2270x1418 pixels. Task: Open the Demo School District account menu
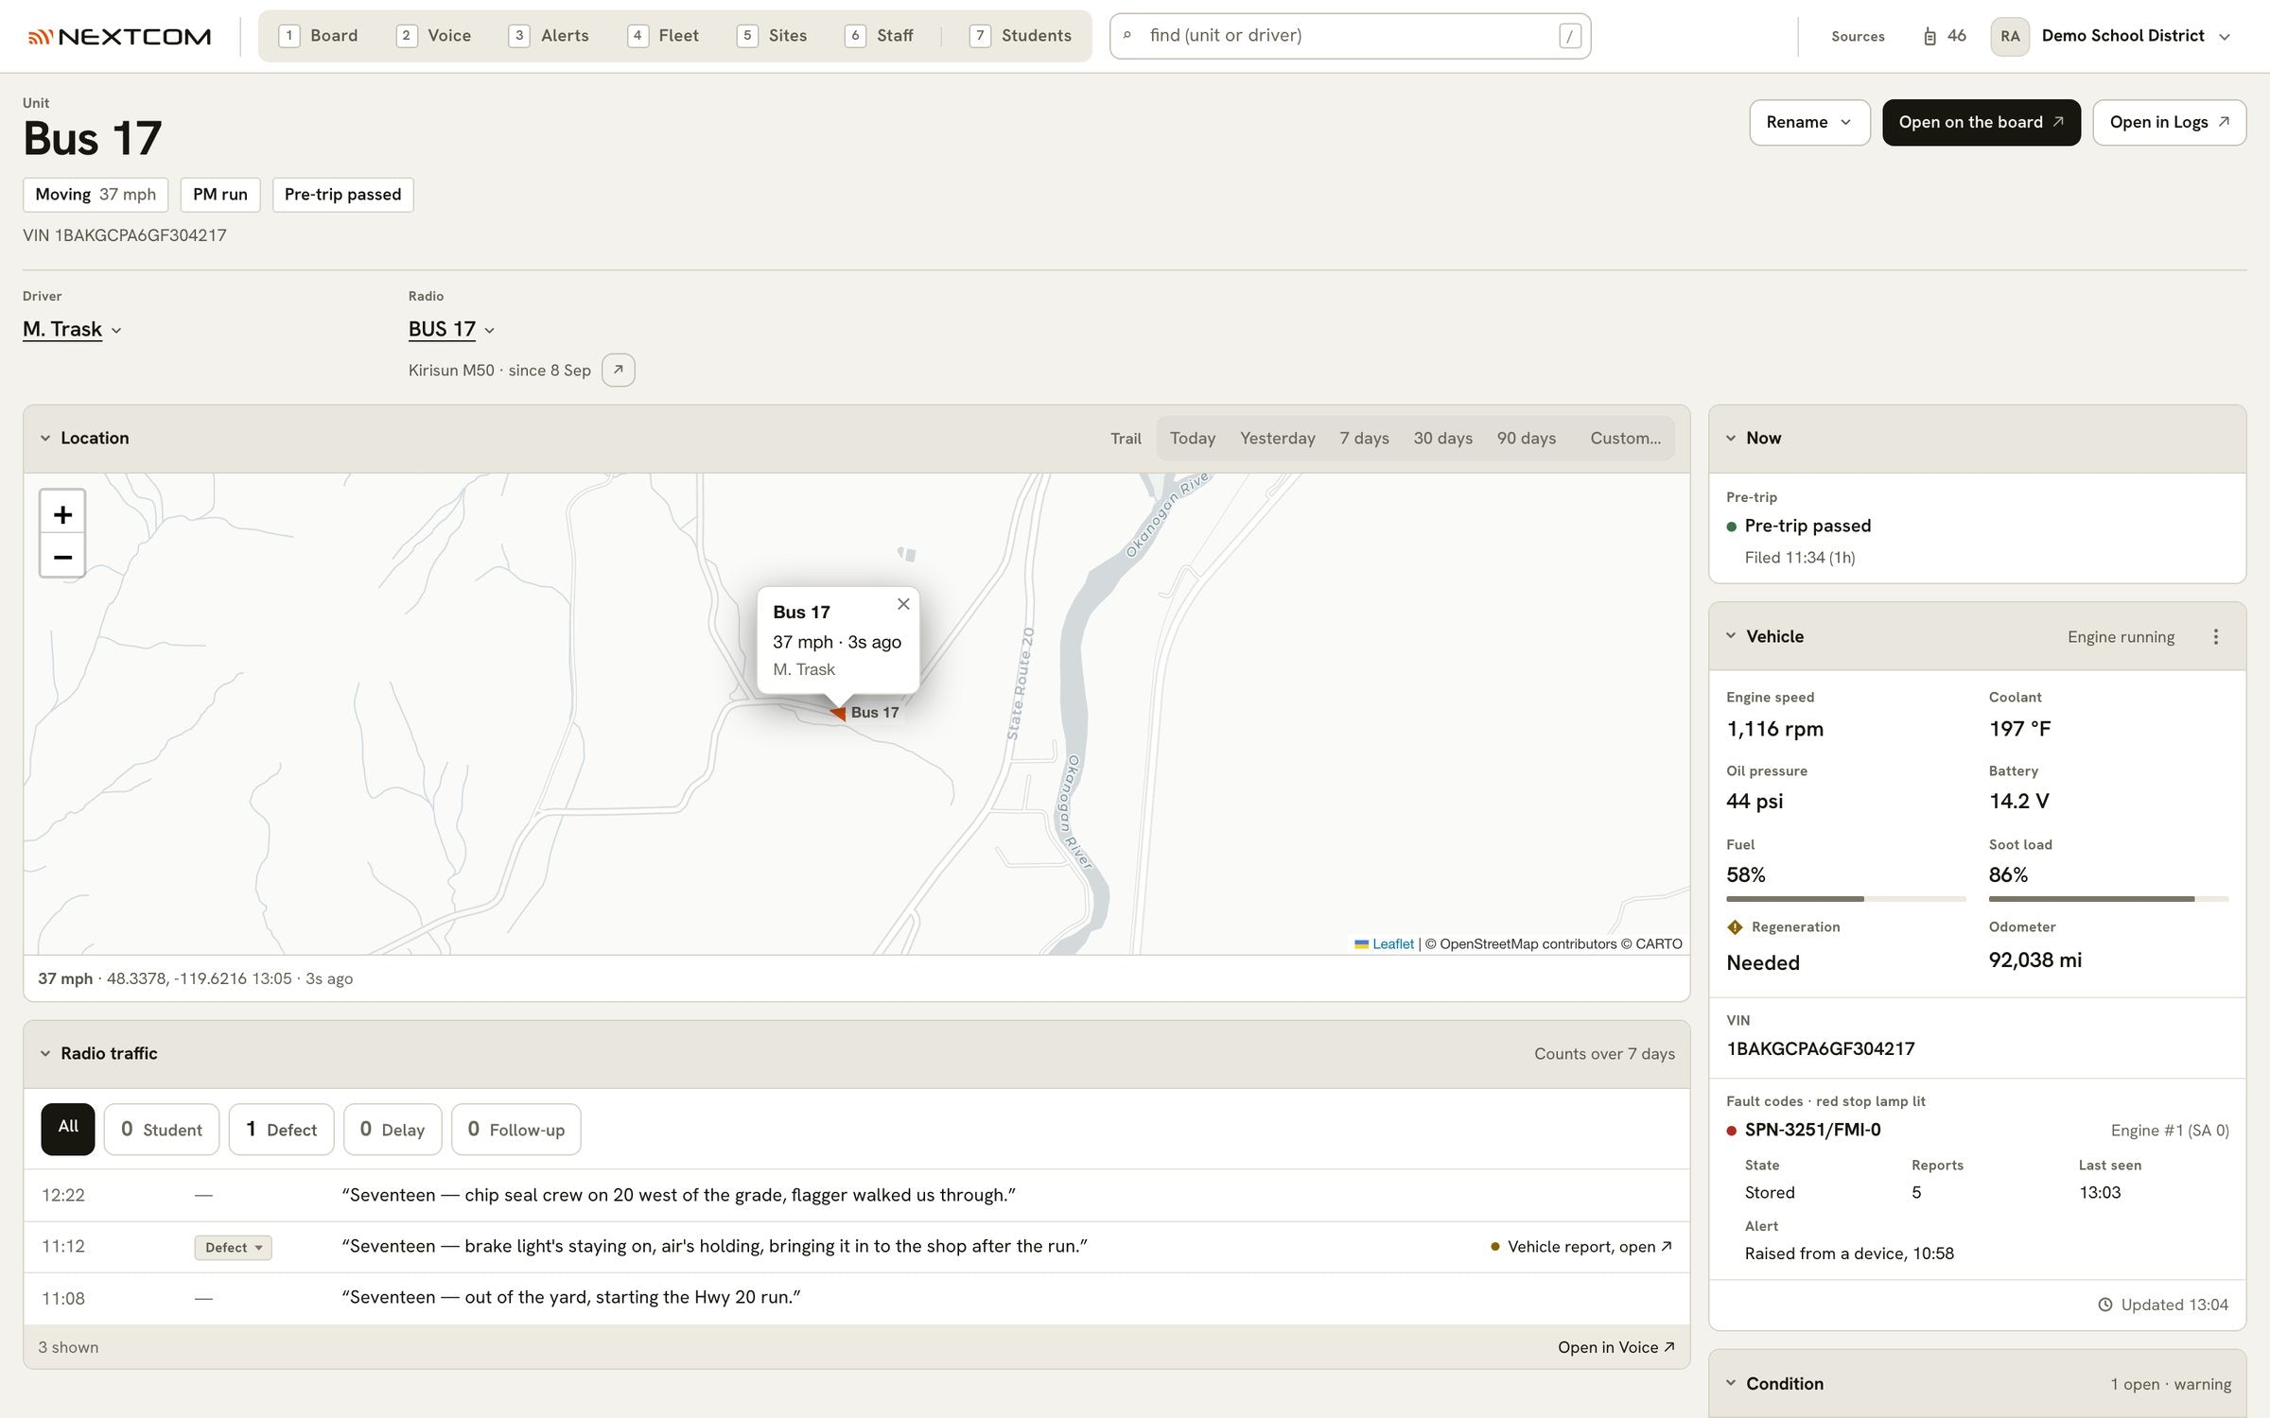(x=2136, y=36)
